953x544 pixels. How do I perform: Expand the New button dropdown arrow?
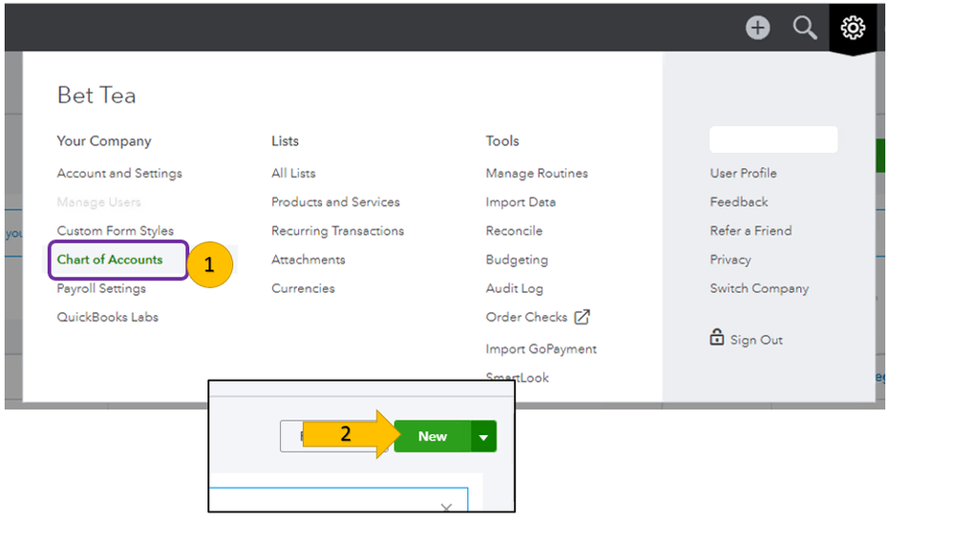pos(484,436)
